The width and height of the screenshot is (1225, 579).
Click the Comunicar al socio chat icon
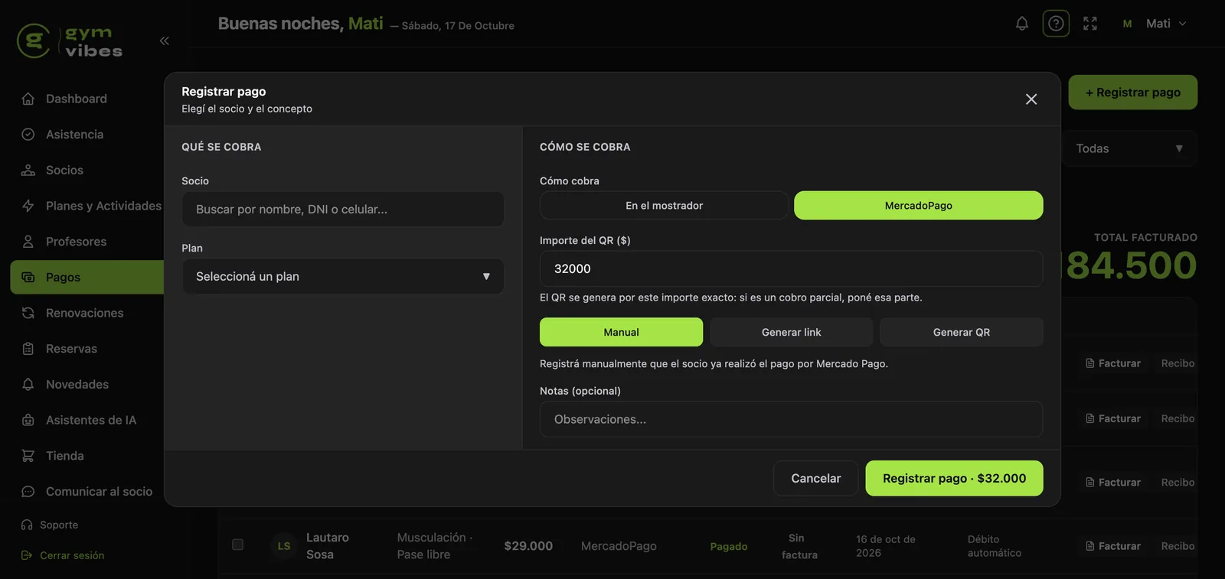(28, 492)
